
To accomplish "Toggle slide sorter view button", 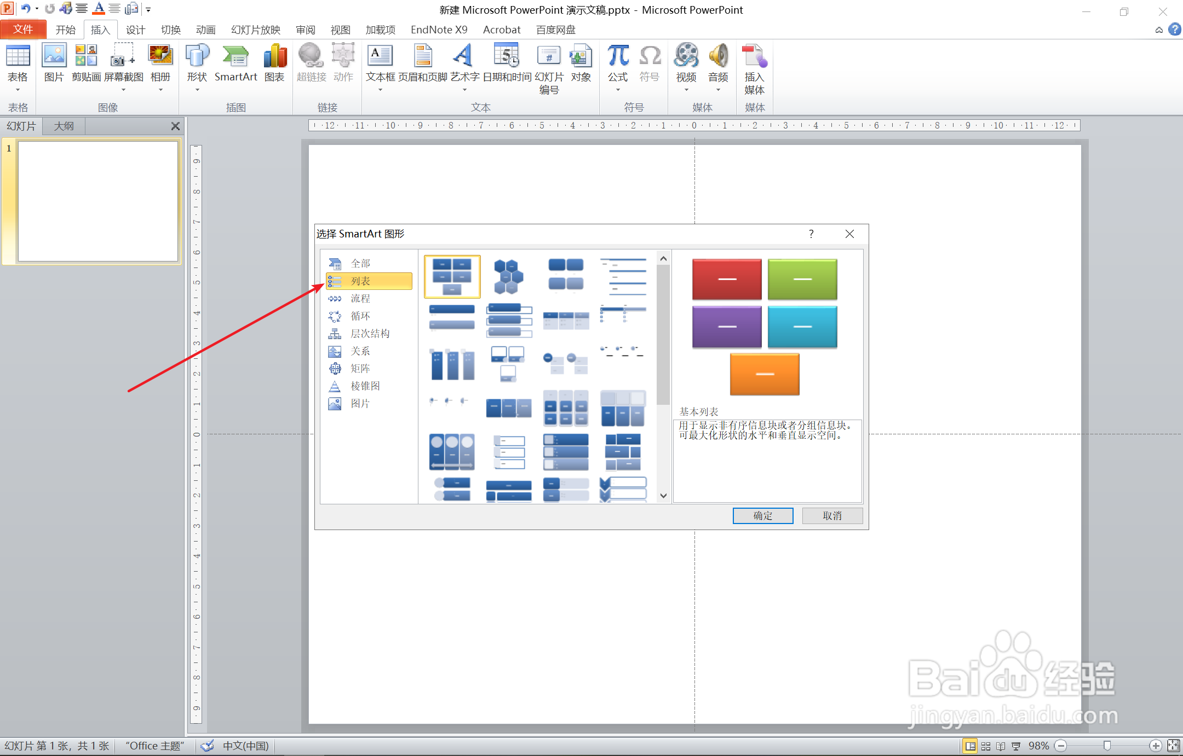I will tap(986, 746).
